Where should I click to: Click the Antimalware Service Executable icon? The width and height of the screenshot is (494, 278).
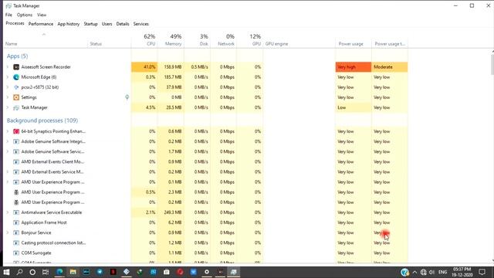coord(16,212)
